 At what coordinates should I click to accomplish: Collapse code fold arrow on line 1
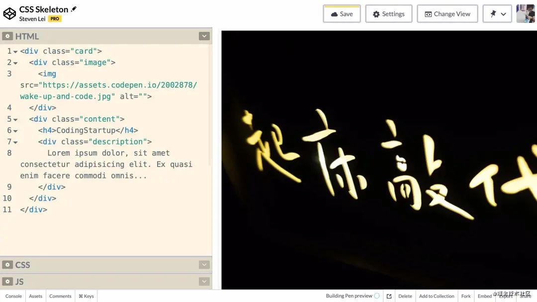point(13,51)
